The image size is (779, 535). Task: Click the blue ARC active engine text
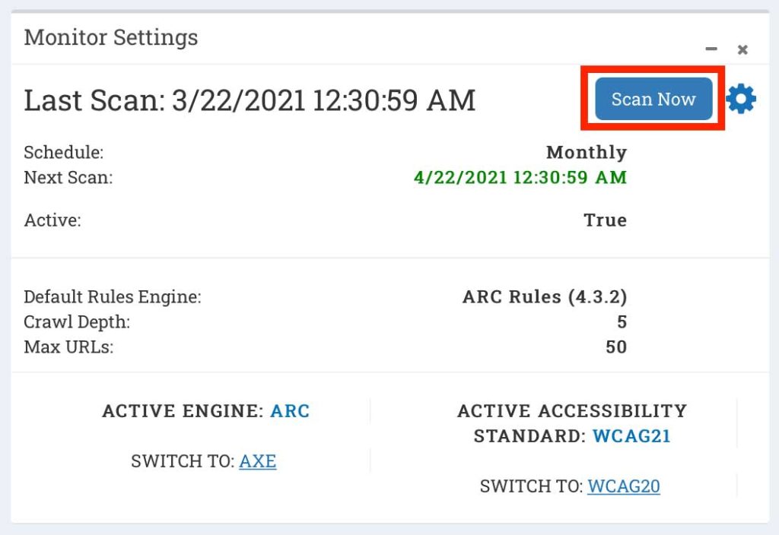point(290,411)
